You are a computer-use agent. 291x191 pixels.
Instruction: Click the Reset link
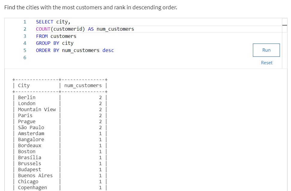pos(266,62)
